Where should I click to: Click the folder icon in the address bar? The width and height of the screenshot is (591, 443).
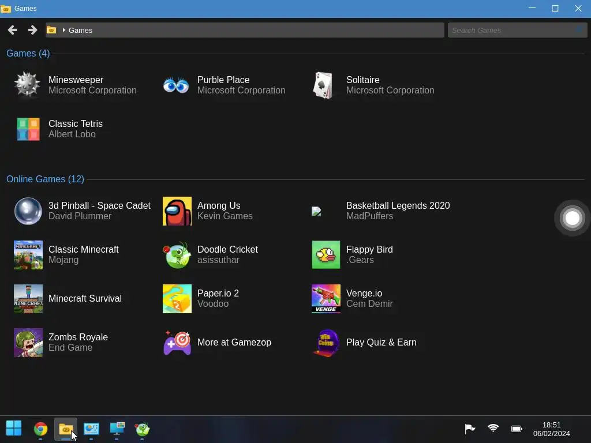coord(51,30)
